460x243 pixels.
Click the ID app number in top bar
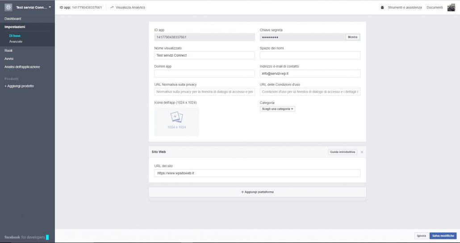click(x=87, y=8)
